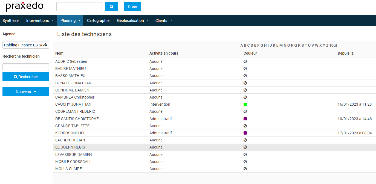Focus the Recherche technicien input field

click(26, 67)
